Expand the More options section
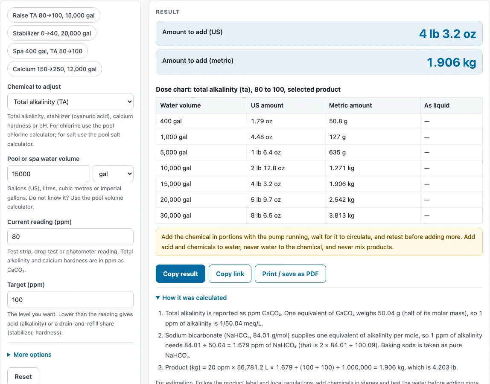 click(29, 355)
